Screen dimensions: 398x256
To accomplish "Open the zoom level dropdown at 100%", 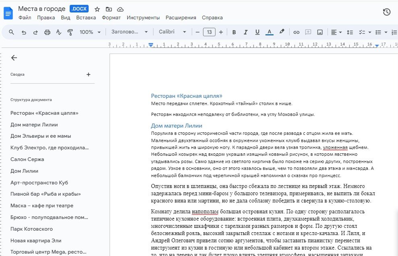I will [x=90, y=32].
